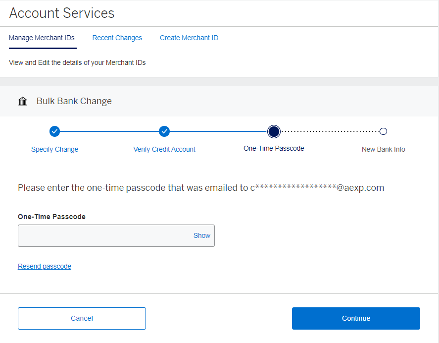The height and width of the screenshot is (343, 439).
Task: Select the filled One-Time Passcode step circle
Action: 274,131
